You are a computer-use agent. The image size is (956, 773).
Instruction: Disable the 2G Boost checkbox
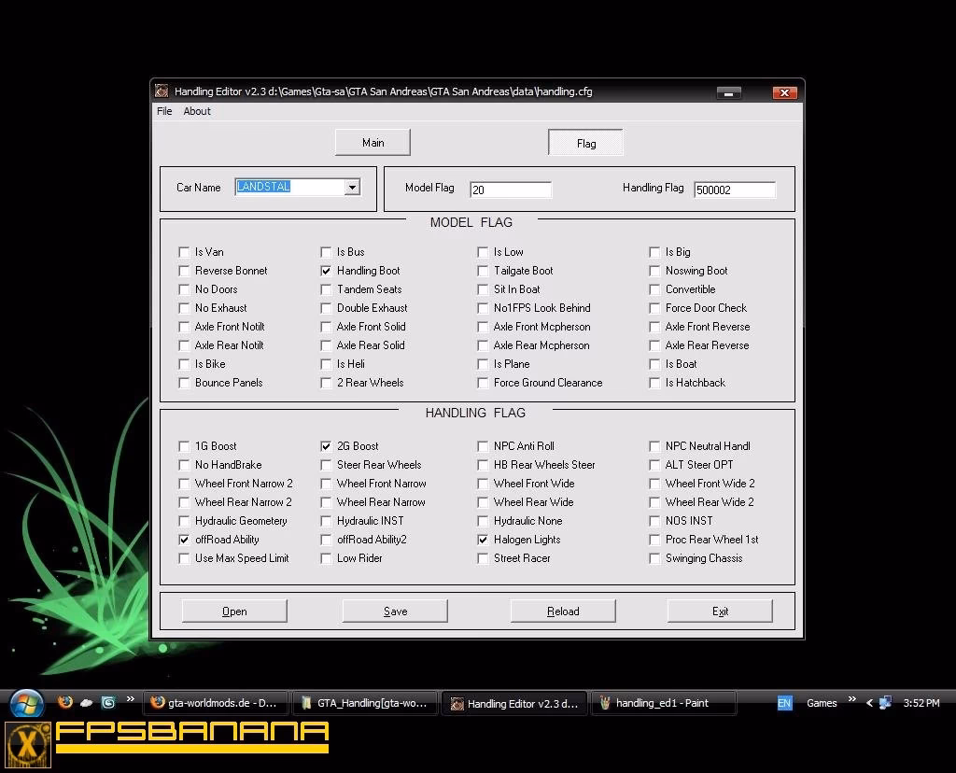326,446
